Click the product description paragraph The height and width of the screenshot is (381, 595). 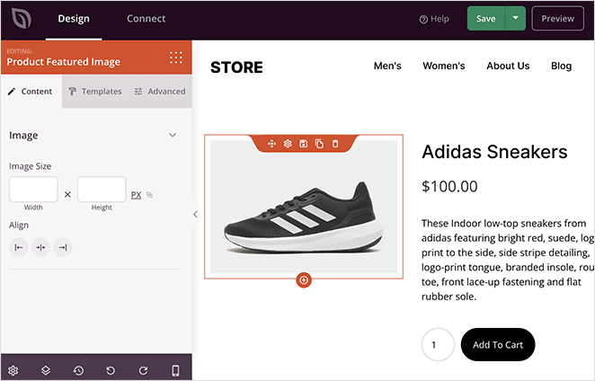pos(508,260)
